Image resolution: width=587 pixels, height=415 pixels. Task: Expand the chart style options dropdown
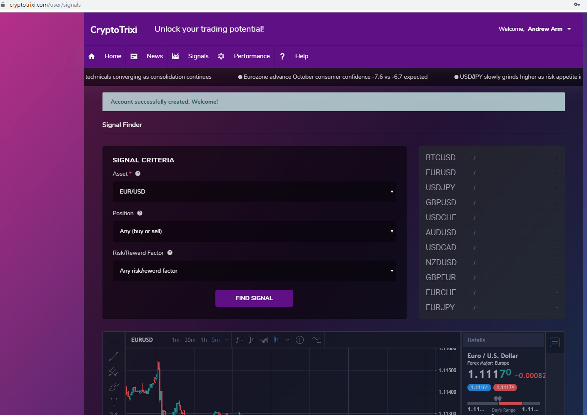(x=287, y=340)
